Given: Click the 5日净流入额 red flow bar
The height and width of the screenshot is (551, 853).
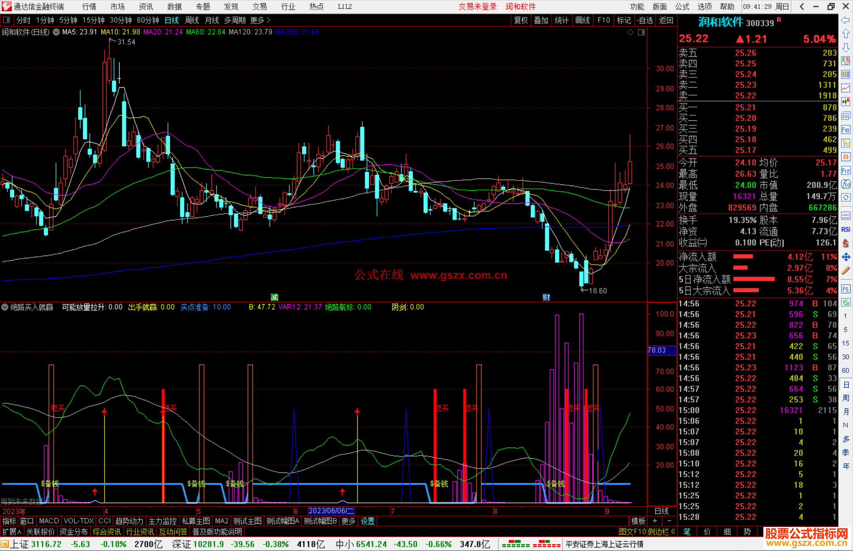Looking at the screenshot, I should click(754, 279).
